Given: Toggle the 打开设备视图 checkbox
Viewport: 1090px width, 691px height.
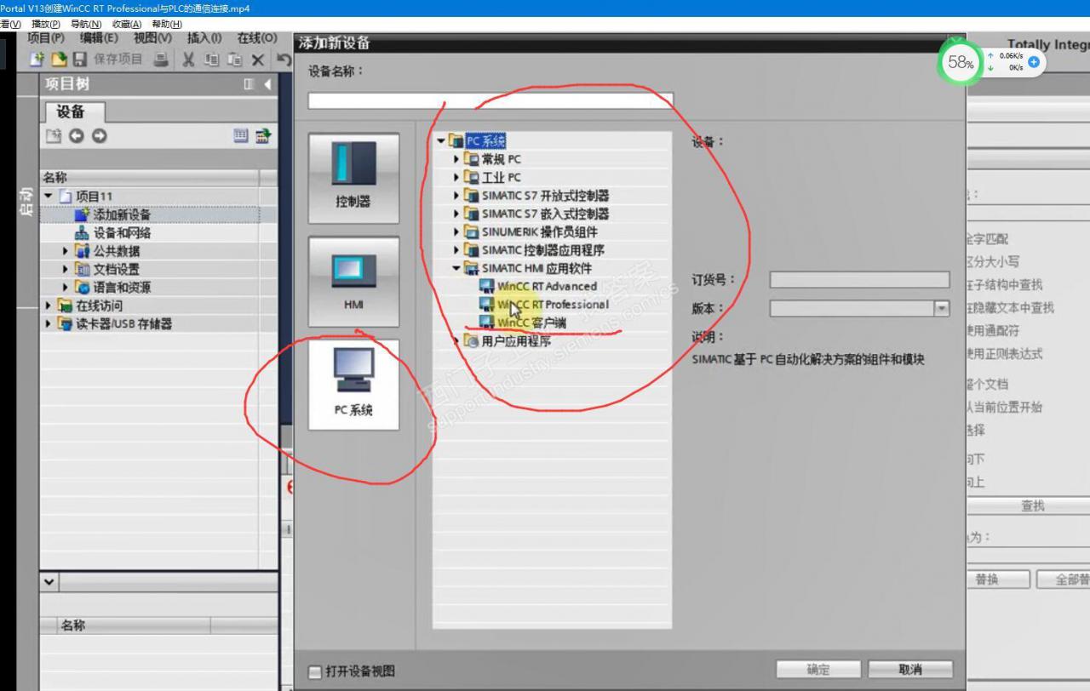Looking at the screenshot, I should coord(315,671).
